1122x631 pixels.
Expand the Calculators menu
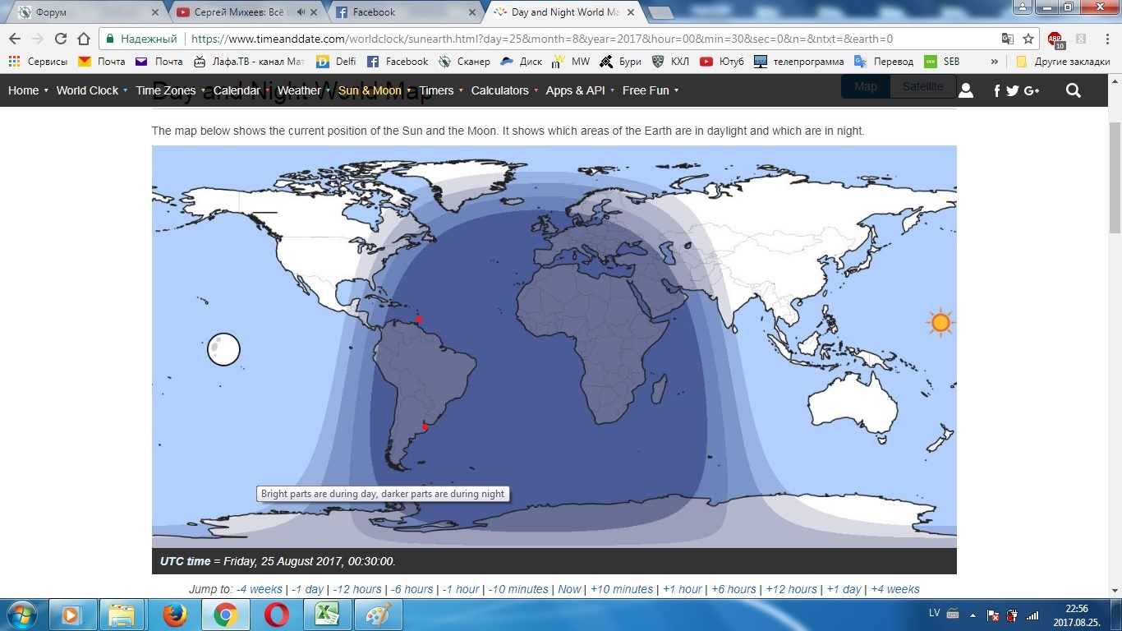pyautogui.click(x=504, y=90)
